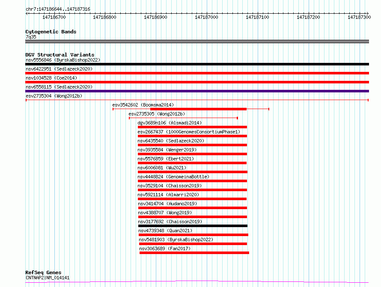Click the gray 7q35 cytogenetic band bar
381x287 pixels.
[x=197, y=41]
